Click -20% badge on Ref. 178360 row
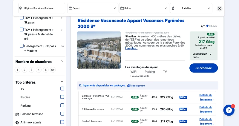239x126 pixels. (x=135, y=109)
